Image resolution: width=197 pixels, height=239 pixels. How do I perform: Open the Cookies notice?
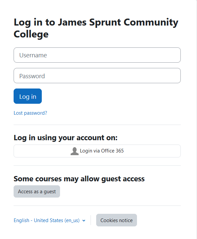(x=116, y=220)
